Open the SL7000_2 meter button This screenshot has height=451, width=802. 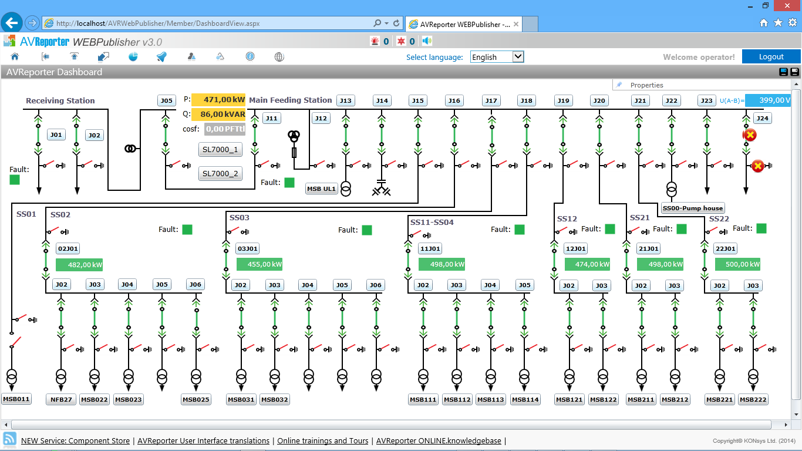220,173
